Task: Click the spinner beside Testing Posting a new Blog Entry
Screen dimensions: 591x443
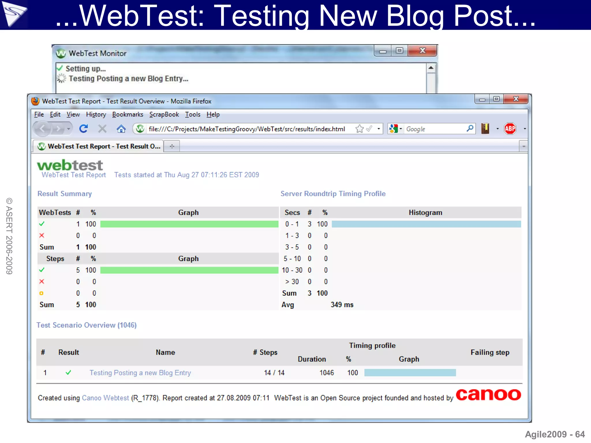Action: [61, 78]
